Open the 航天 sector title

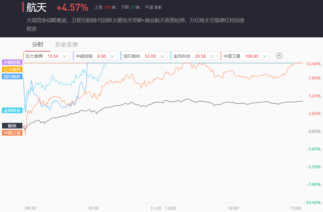pyautogui.click(x=37, y=8)
